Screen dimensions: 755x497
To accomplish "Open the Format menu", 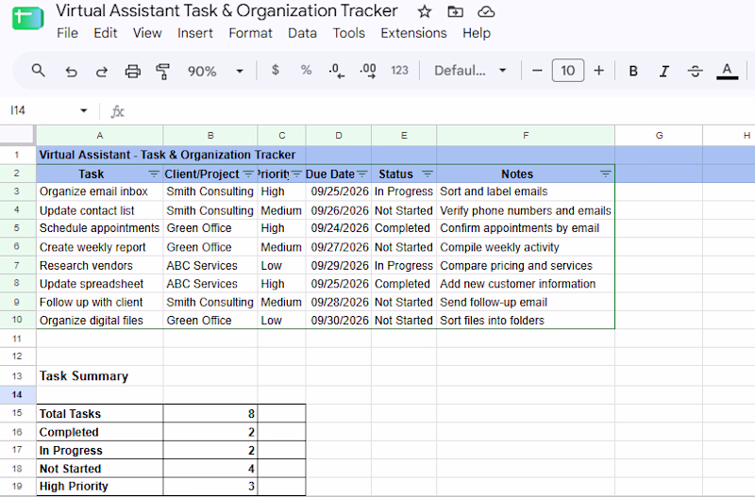I will point(250,33).
